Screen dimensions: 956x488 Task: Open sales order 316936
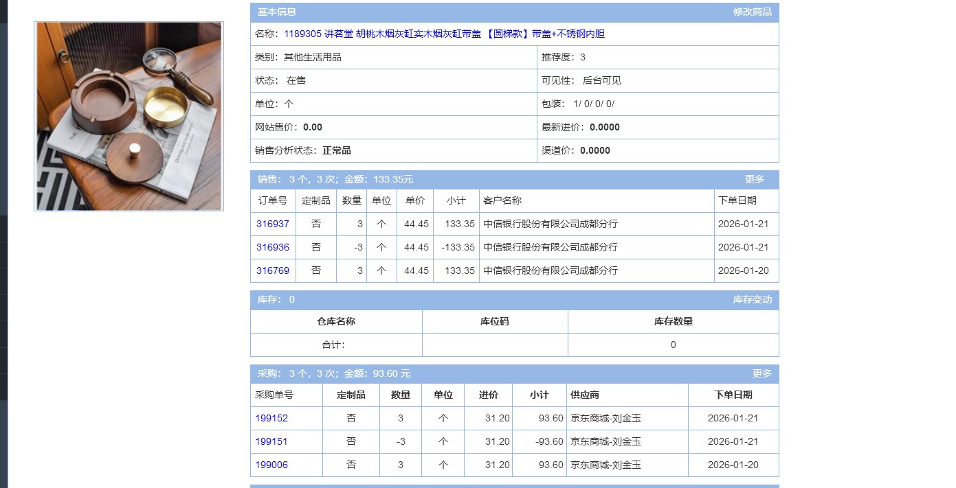[x=273, y=247]
